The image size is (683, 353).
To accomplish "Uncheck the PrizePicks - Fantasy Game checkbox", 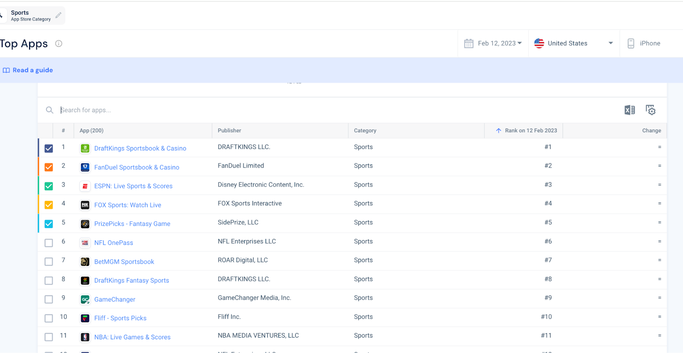I will (x=49, y=224).
